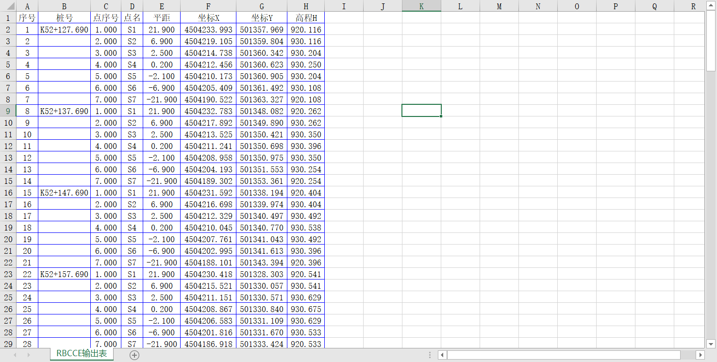The height and width of the screenshot is (362, 717).
Task: Click the horizontal scrollbar left arrow
Action: click(442, 355)
